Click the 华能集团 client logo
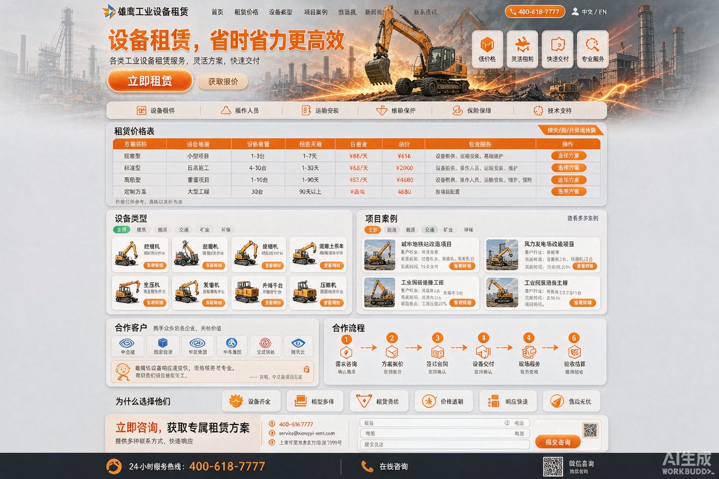719x479 pixels. click(197, 343)
